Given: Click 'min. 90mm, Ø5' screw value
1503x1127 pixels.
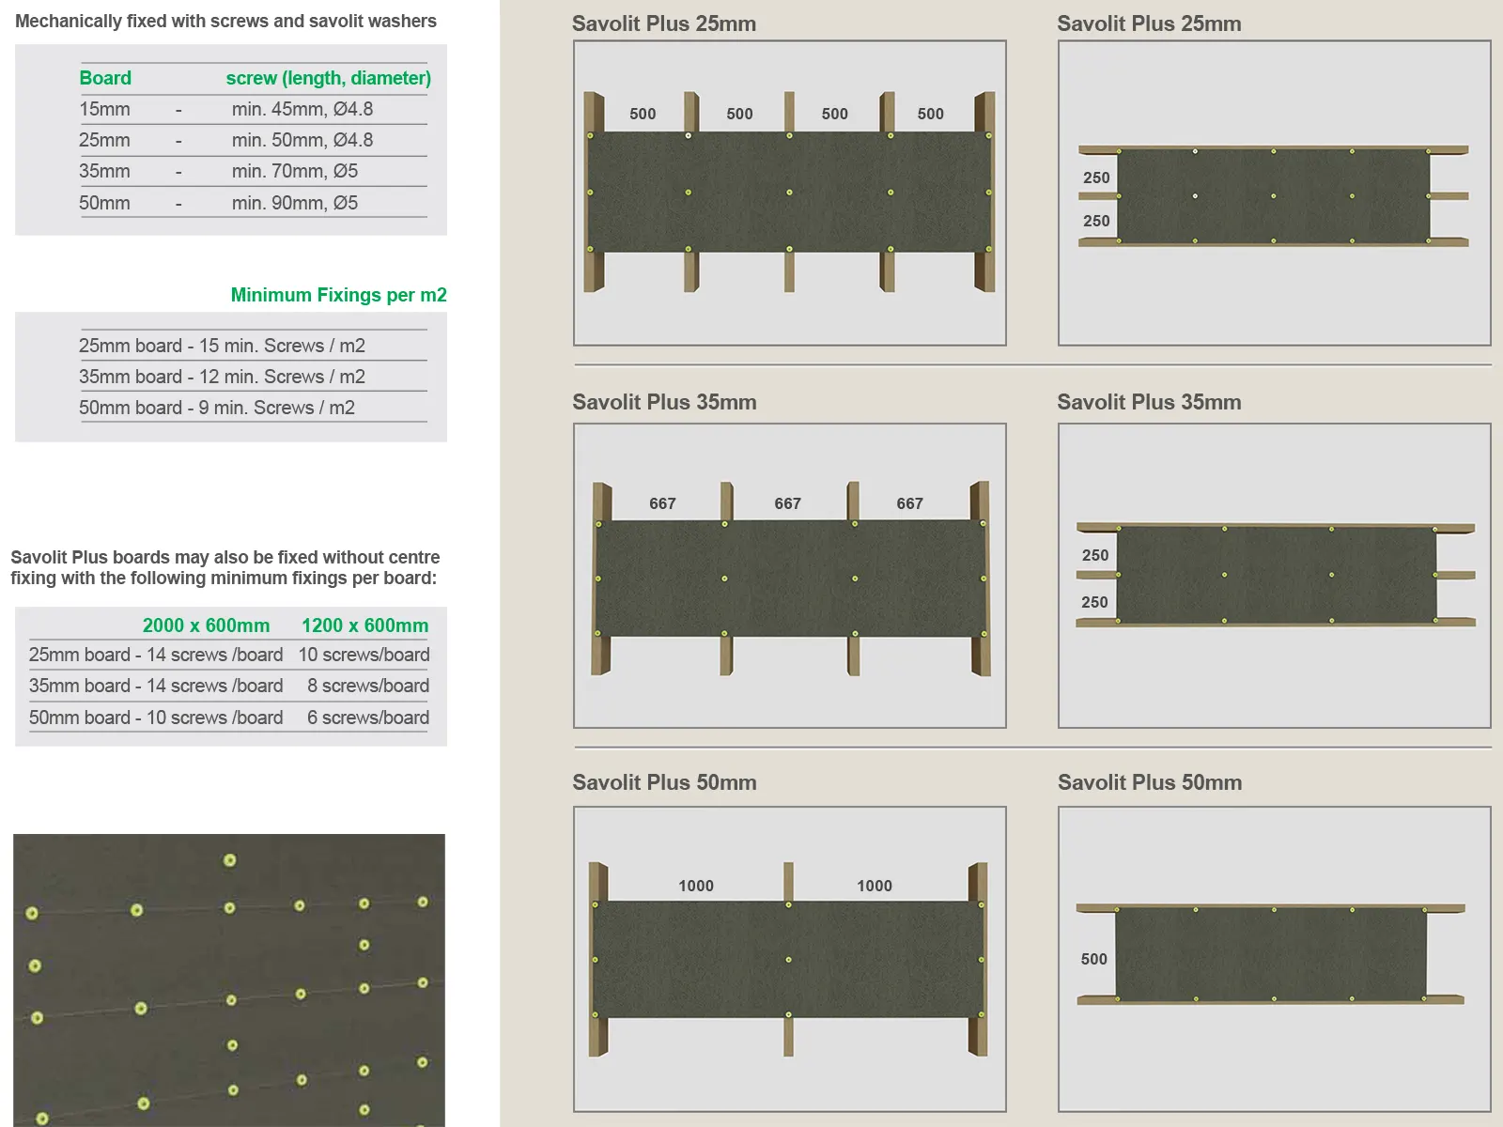Looking at the screenshot, I should (295, 203).
